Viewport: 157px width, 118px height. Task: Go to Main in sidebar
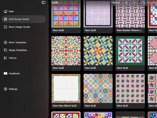11,11
